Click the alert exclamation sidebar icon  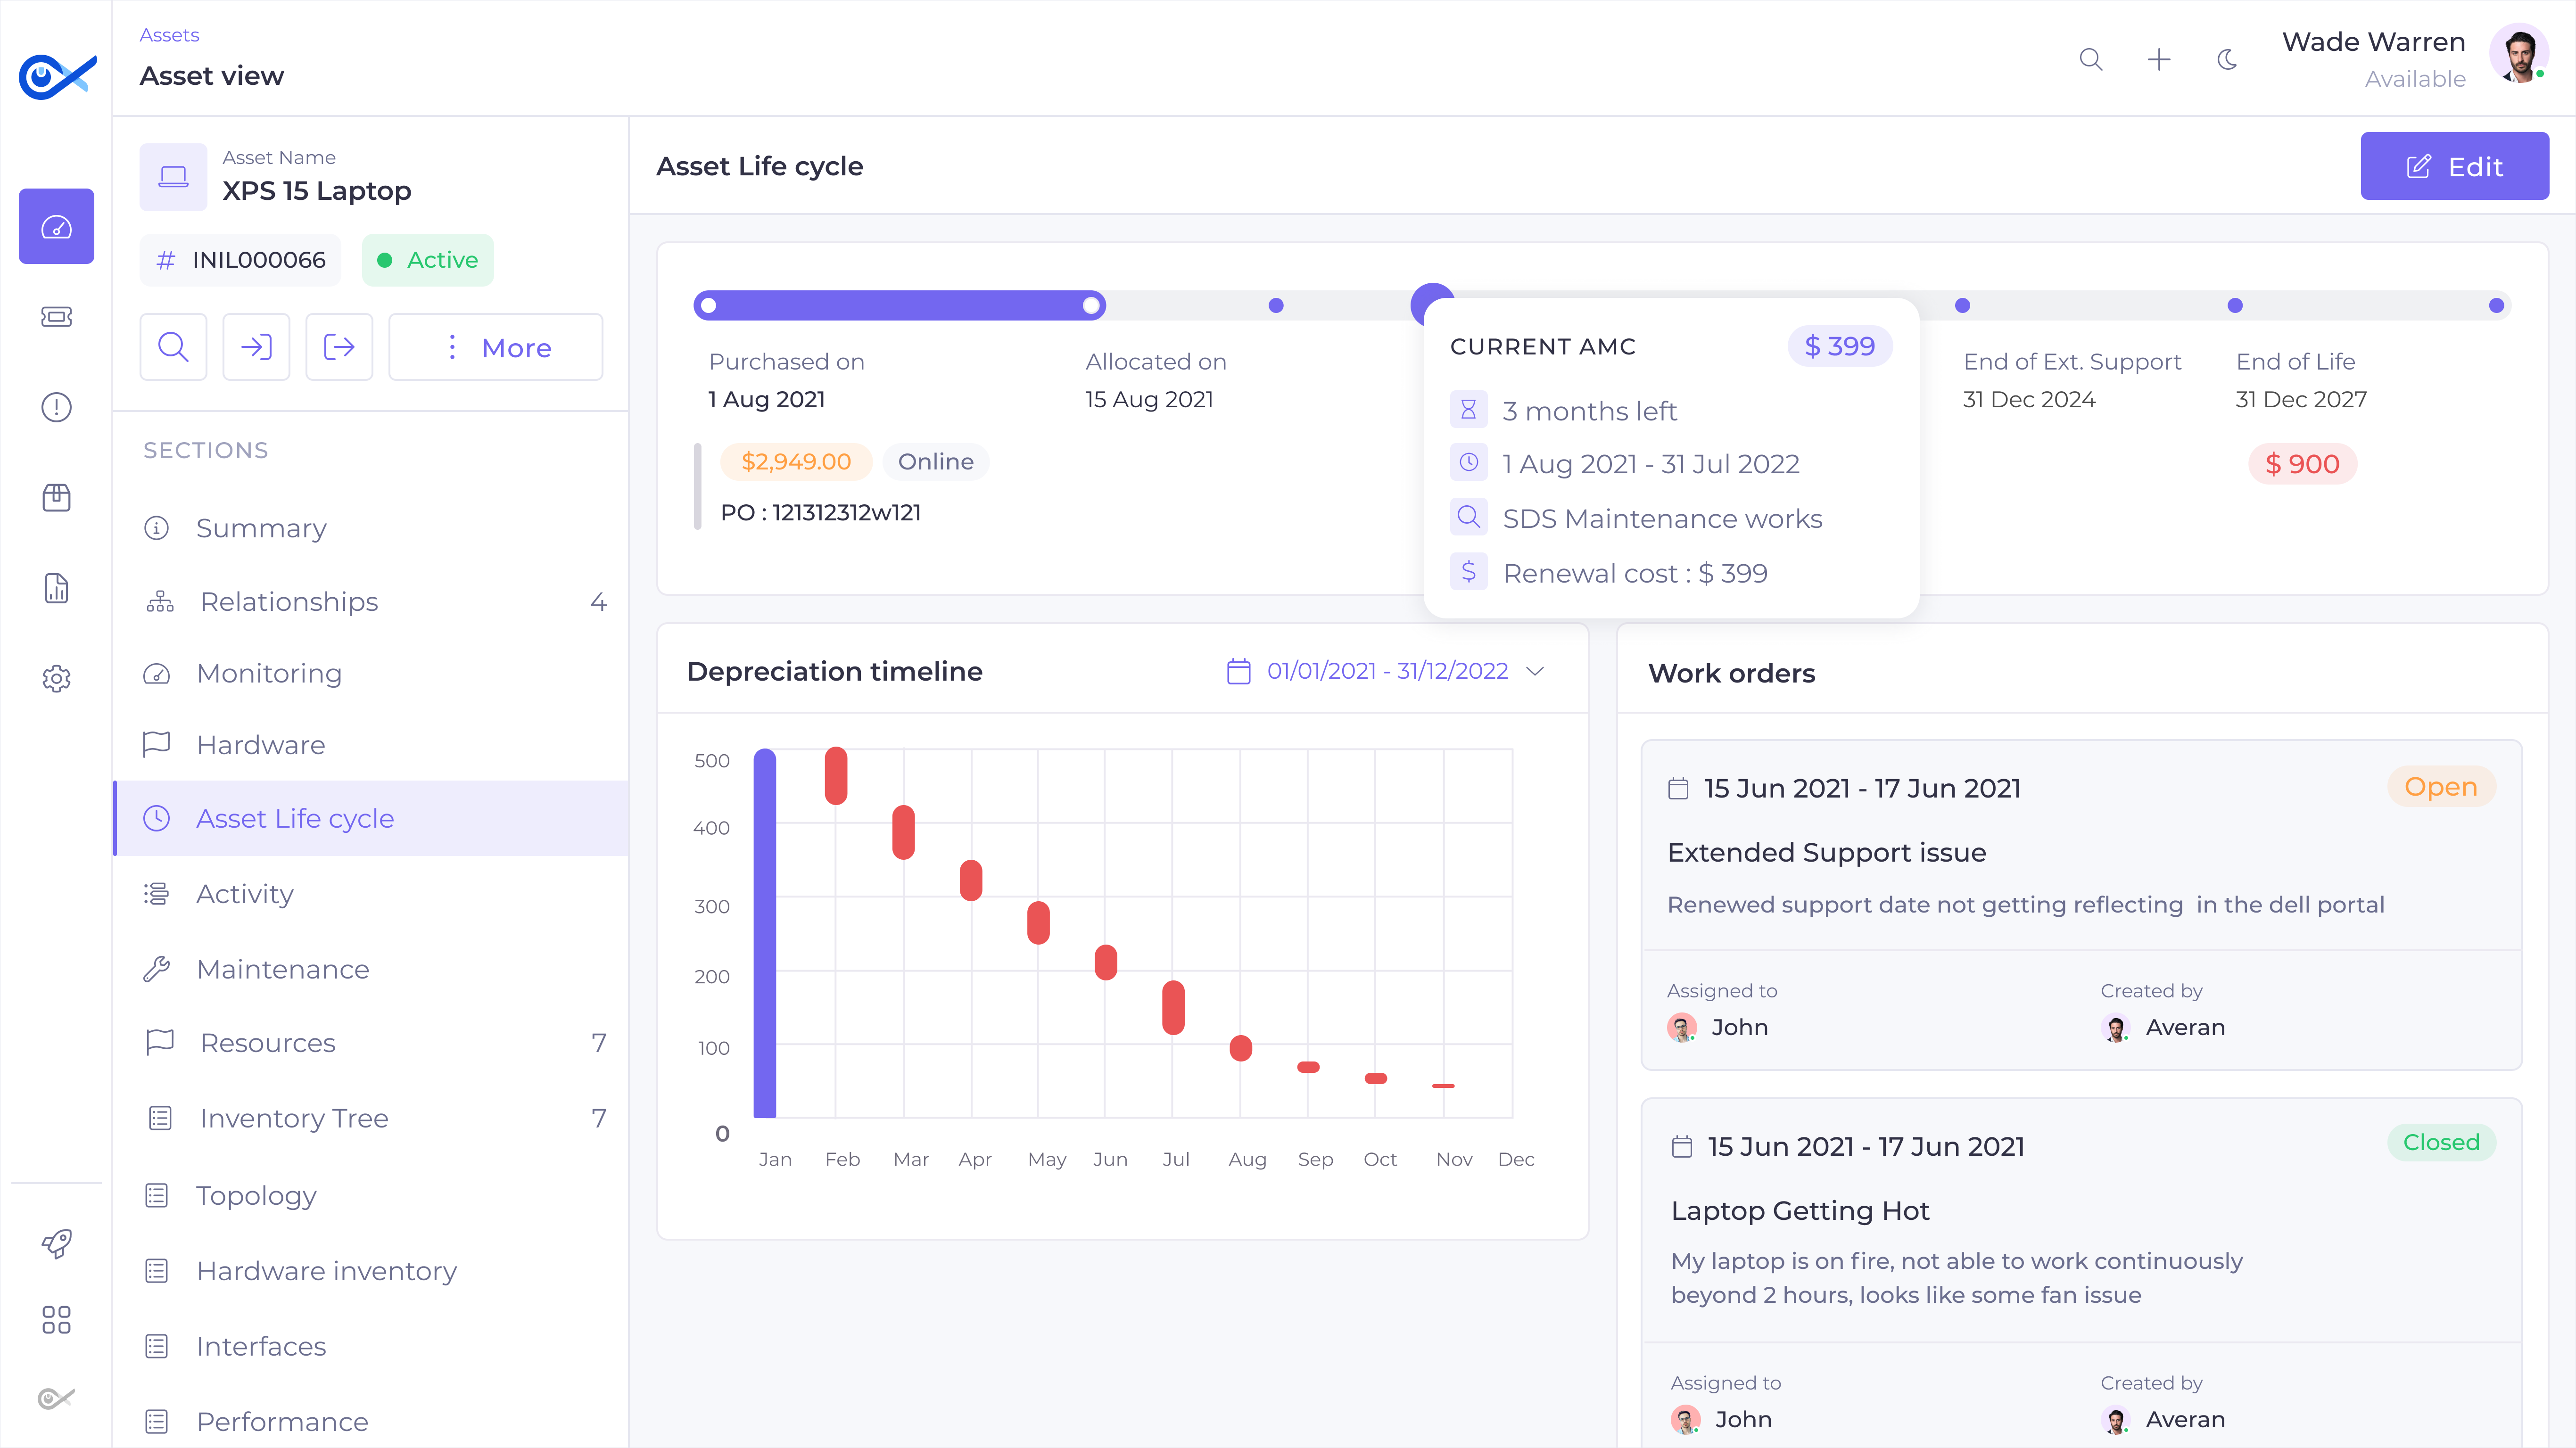click(56, 407)
